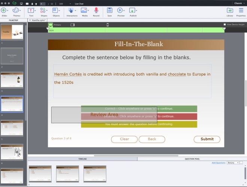247x187 pixels.
Task: Switch to the Timeline tab
Action: 83,159
